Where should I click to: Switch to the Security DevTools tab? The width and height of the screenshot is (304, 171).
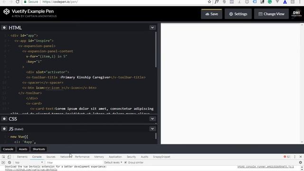pyautogui.click(x=131, y=157)
